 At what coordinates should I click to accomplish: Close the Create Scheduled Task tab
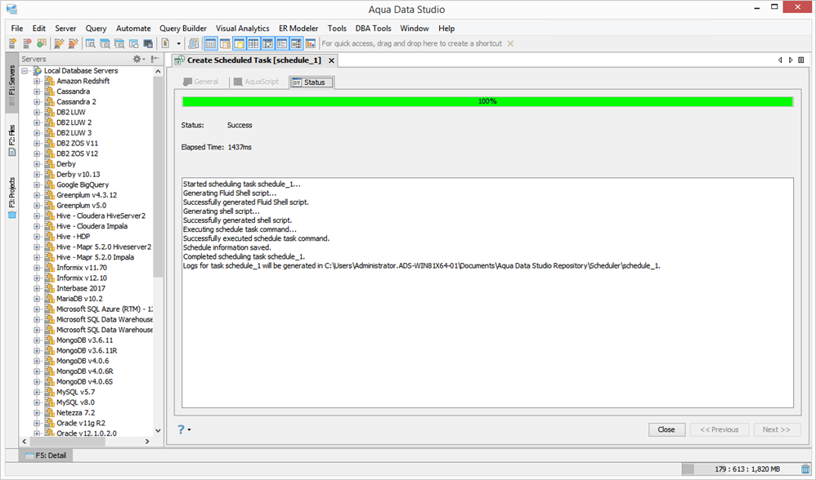coord(331,60)
